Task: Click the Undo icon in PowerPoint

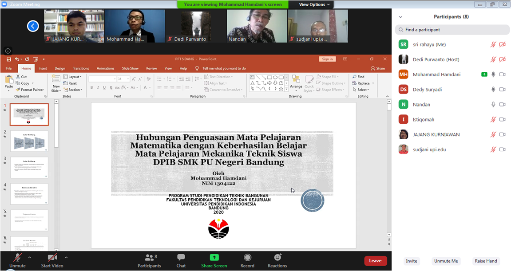Action: pos(17,59)
